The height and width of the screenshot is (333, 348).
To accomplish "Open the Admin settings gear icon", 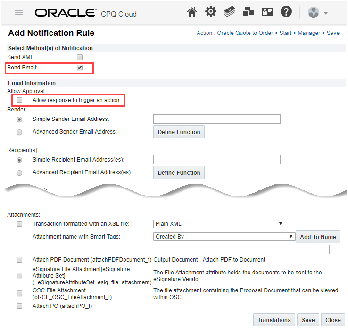I will tap(210, 11).
